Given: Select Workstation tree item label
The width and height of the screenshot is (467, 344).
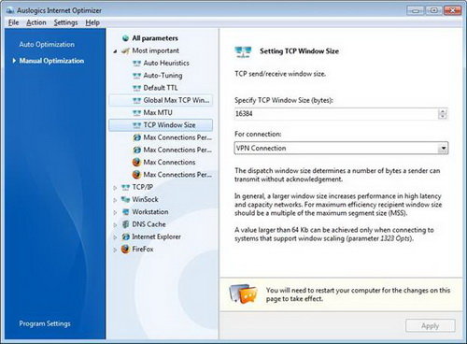Looking at the screenshot, I should (x=150, y=212).
